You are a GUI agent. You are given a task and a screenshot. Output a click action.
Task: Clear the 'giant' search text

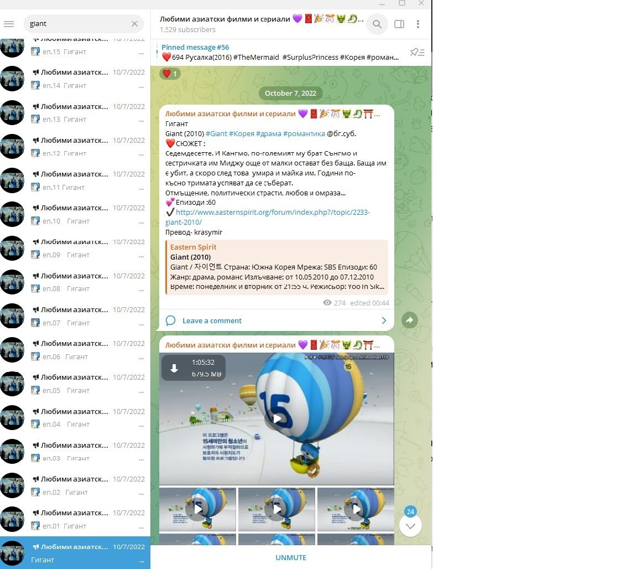click(x=134, y=24)
